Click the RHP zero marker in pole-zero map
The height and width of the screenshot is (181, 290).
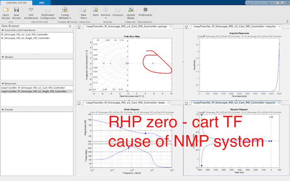click(x=153, y=63)
